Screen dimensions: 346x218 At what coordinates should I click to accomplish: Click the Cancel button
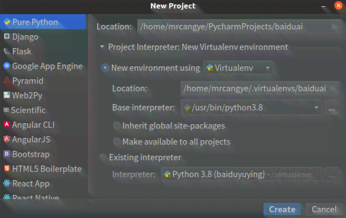click(324, 209)
